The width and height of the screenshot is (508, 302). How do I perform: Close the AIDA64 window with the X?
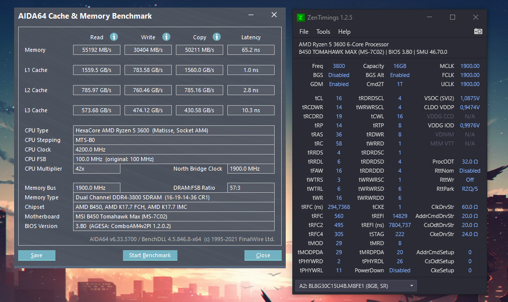pyautogui.click(x=274, y=15)
